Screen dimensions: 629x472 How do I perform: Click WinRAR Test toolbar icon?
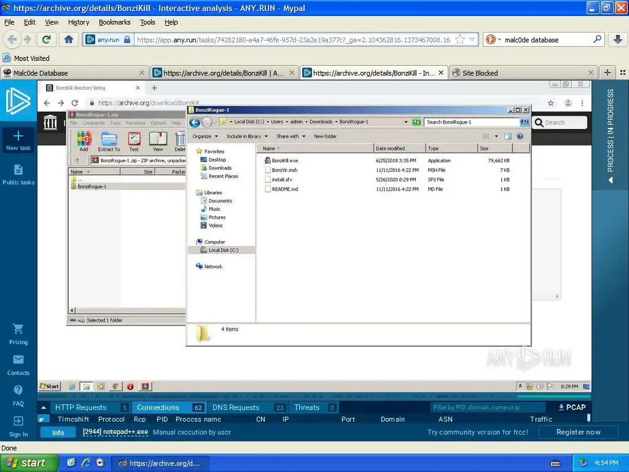click(133, 142)
